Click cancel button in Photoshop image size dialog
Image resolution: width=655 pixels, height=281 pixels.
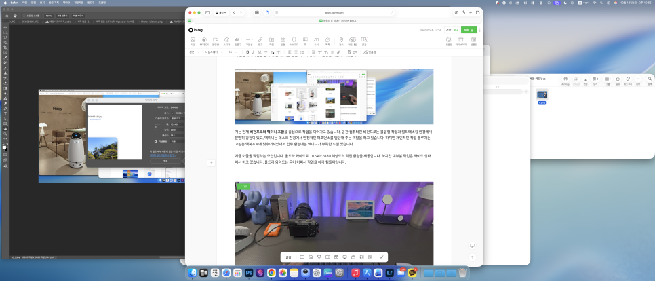[x=165, y=161]
